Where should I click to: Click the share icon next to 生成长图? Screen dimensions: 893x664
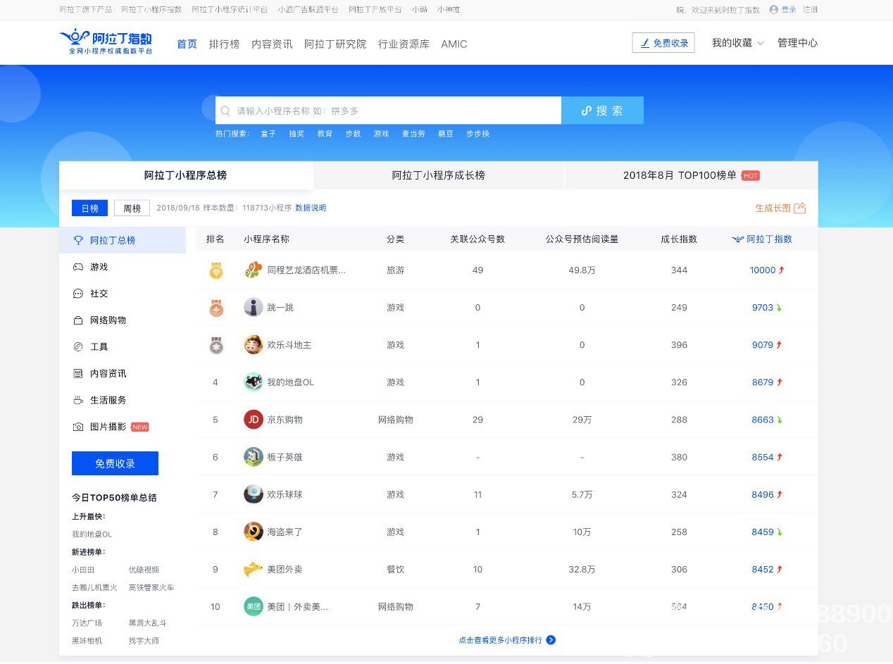point(799,208)
